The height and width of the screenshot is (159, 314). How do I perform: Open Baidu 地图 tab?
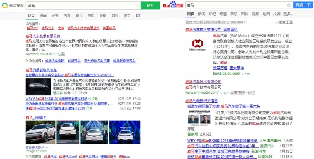(x=266, y=14)
